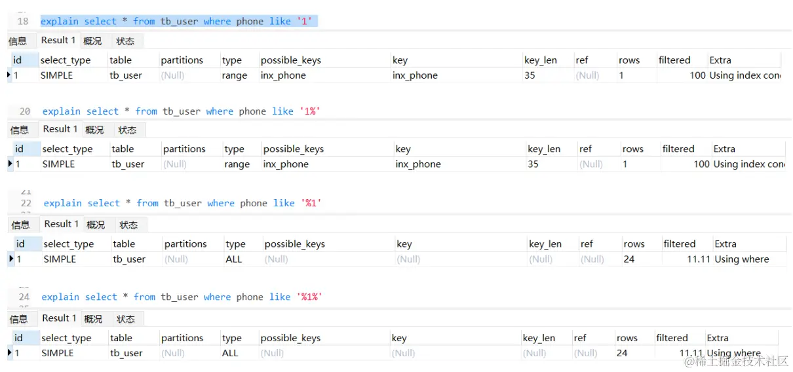Select partitions (Null) cell in line 18 result
The image size is (793, 372).
click(x=173, y=75)
